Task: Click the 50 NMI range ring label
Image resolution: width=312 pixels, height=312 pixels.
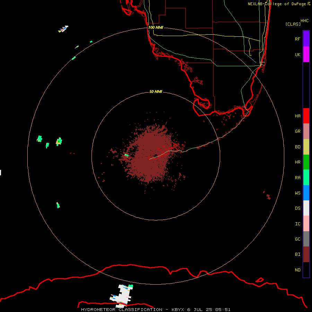Action: [156, 92]
